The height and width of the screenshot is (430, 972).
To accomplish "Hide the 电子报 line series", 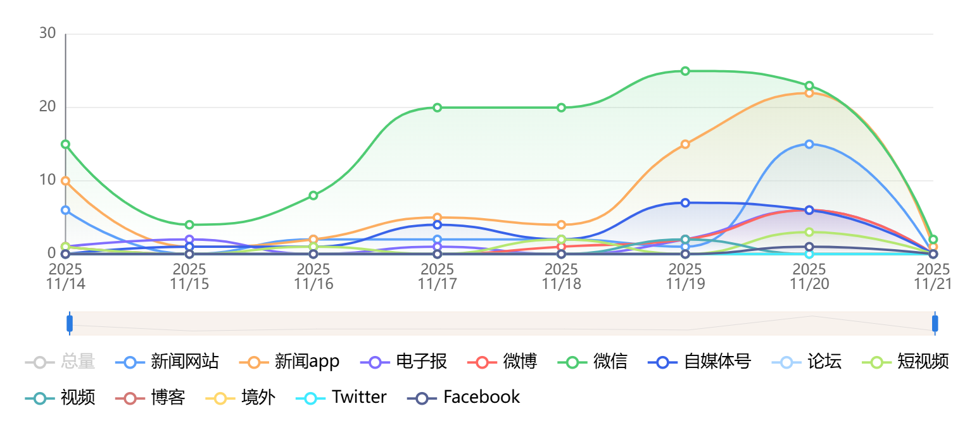I will (x=405, y=362).
